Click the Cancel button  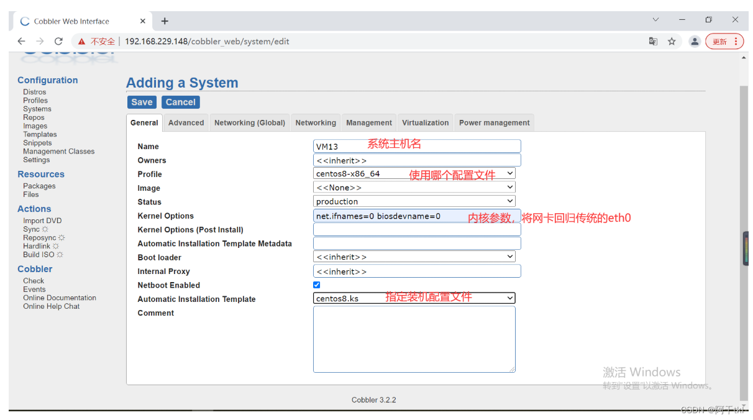pyautogui.click(x=181, y=103)
